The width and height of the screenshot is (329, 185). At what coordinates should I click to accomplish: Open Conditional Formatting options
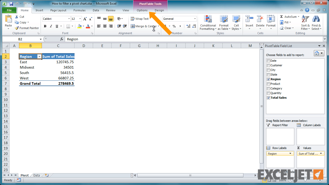click(x=208, y=23)
